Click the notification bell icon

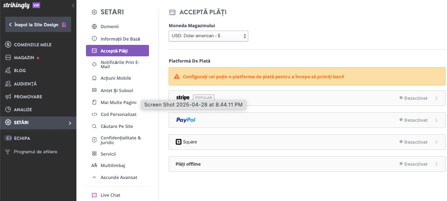(x=94, y=64)
